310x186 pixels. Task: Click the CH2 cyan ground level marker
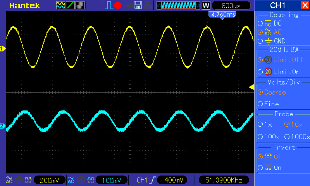click(3, 126)
